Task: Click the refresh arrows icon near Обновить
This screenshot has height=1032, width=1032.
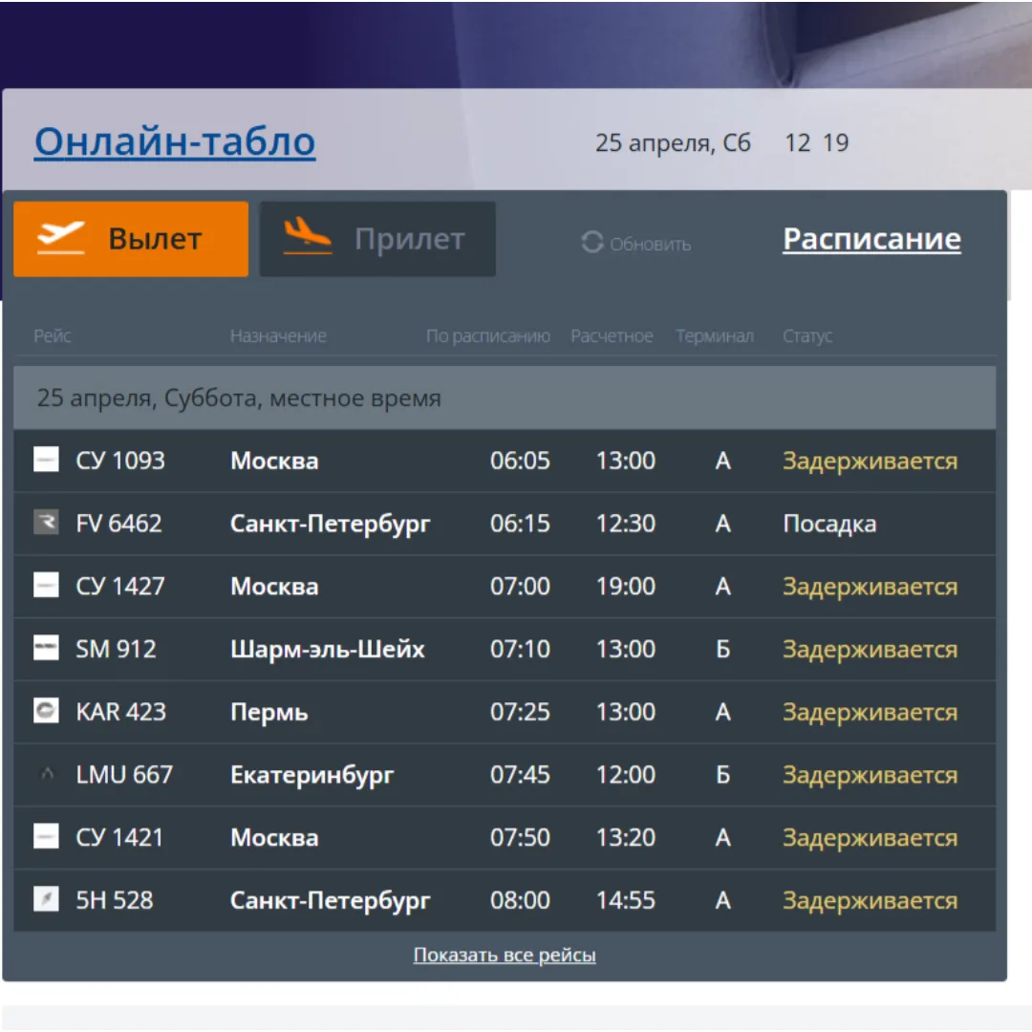Action: [592, 244]
